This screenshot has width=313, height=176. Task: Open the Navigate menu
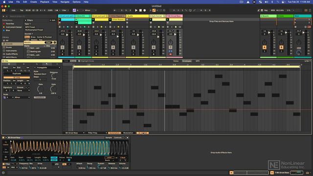[x=65, y=2]
